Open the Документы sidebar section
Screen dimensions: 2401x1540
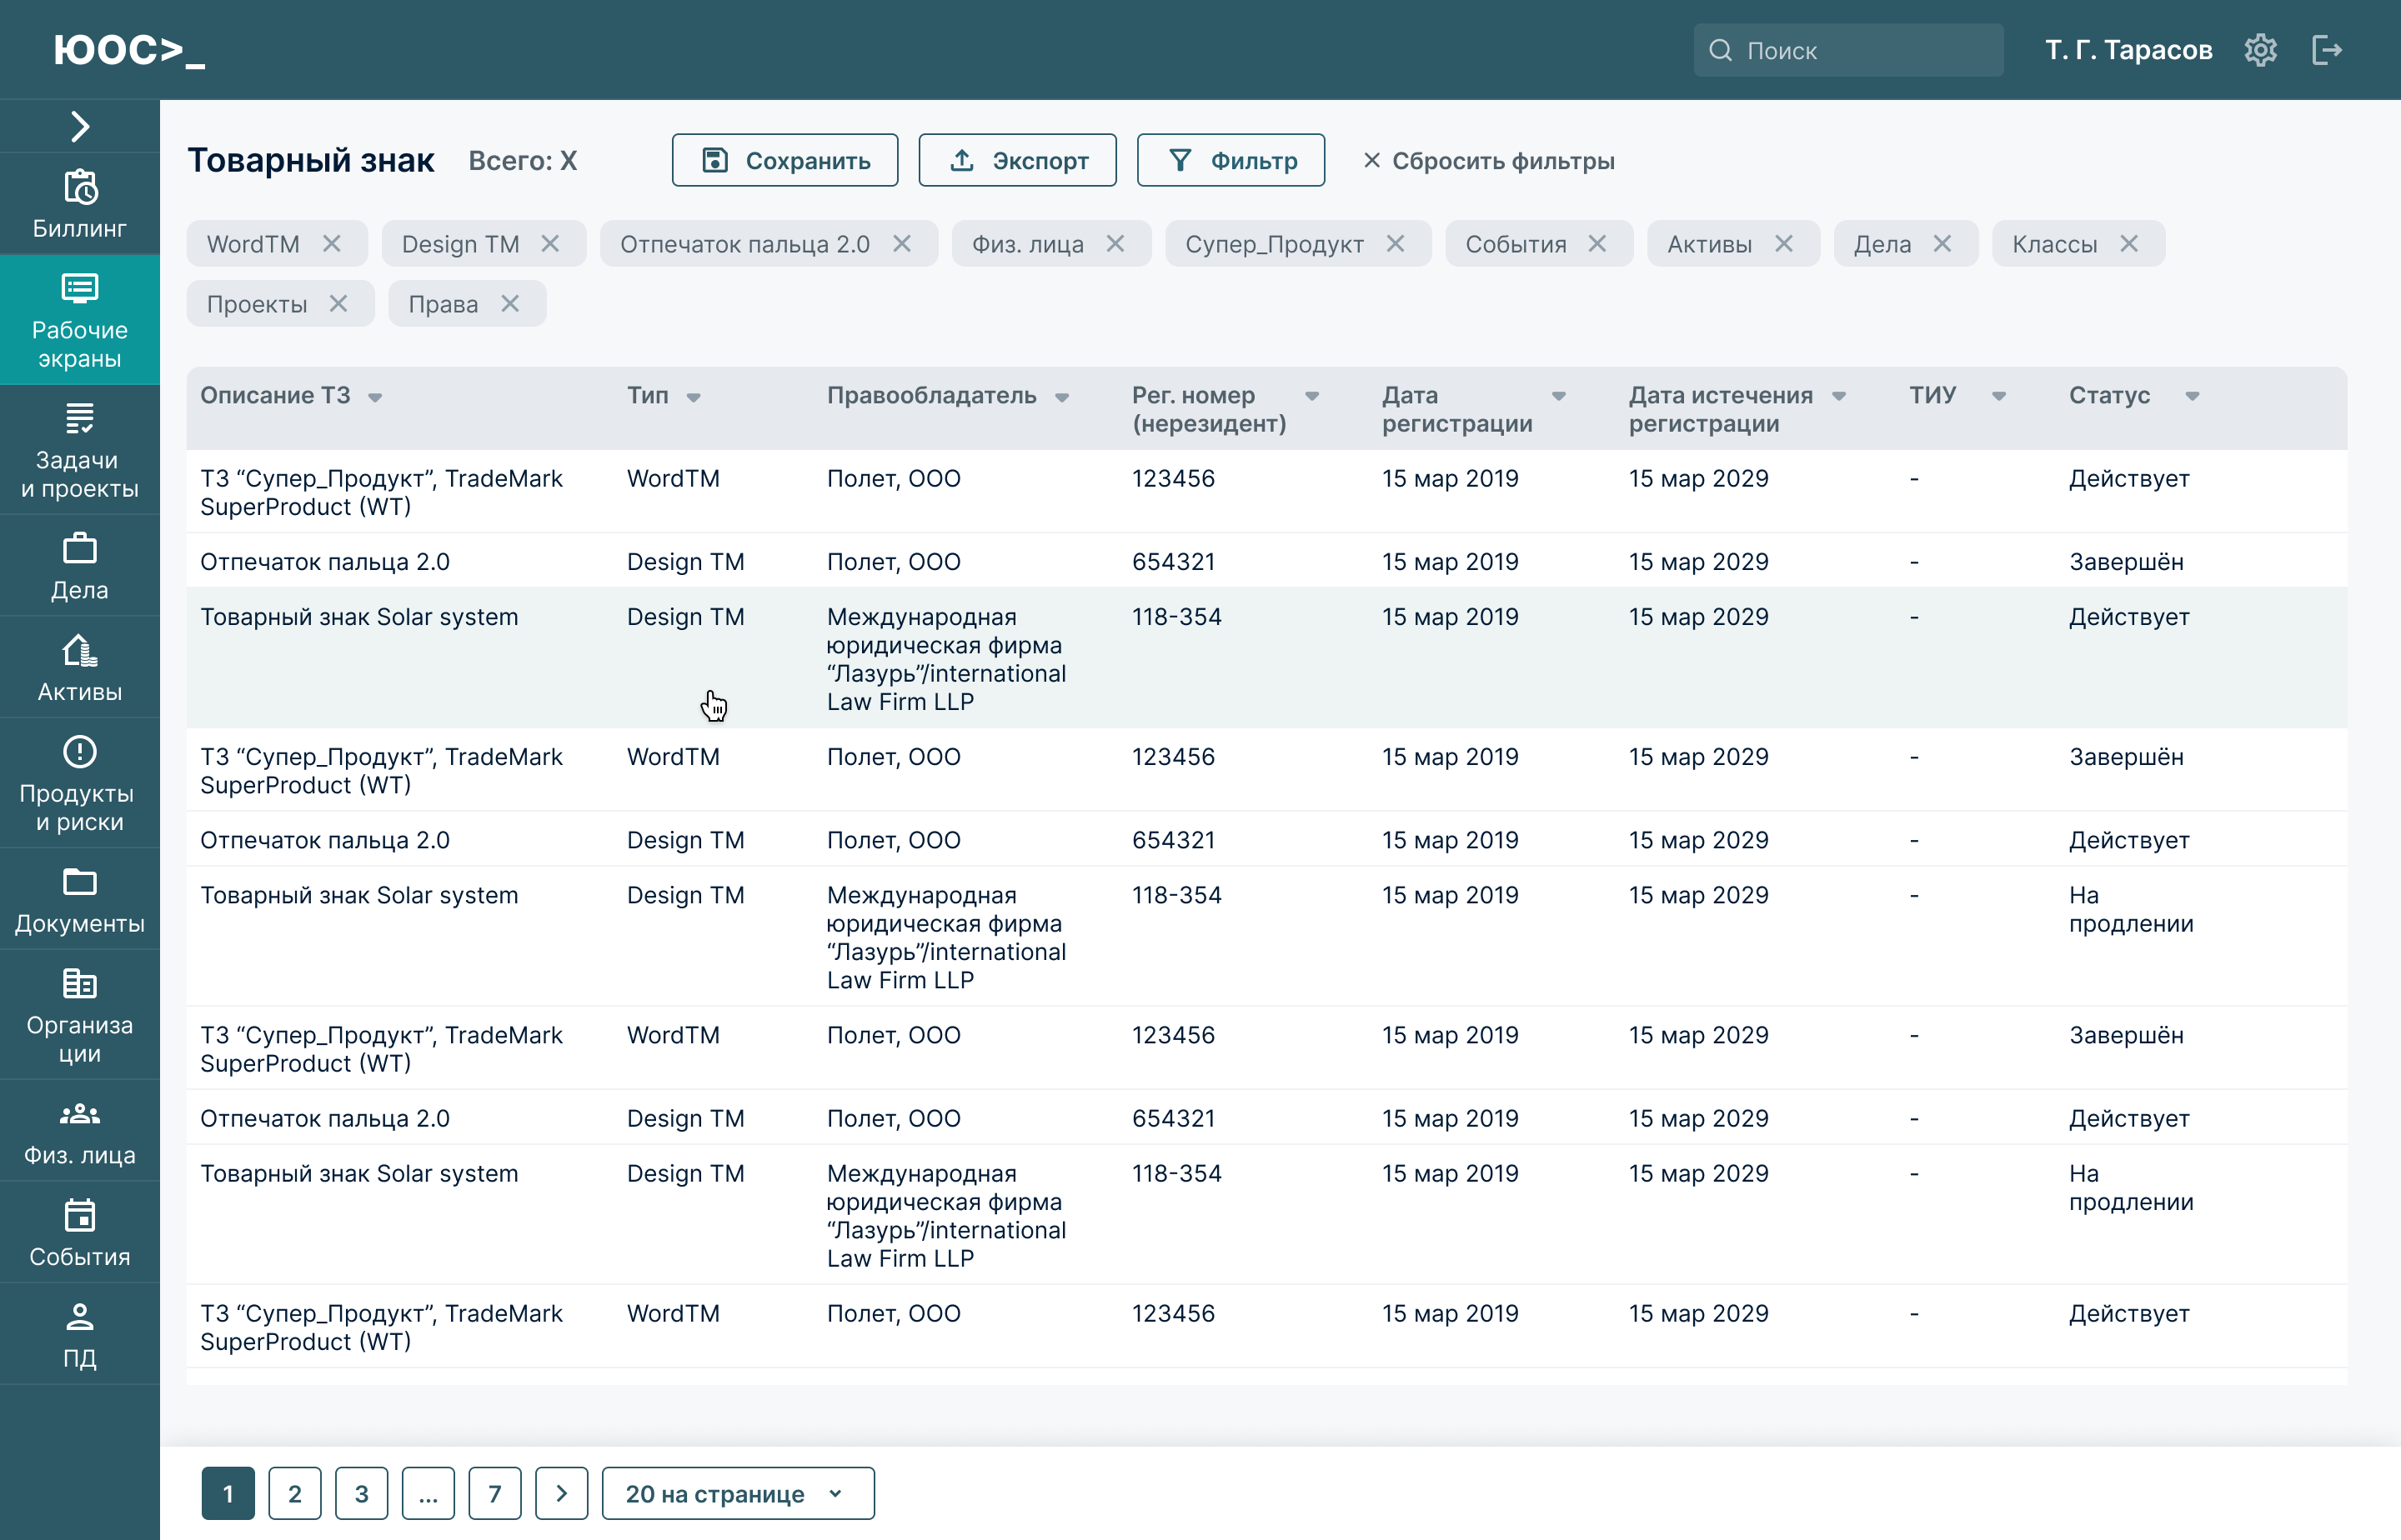(79, 899)
